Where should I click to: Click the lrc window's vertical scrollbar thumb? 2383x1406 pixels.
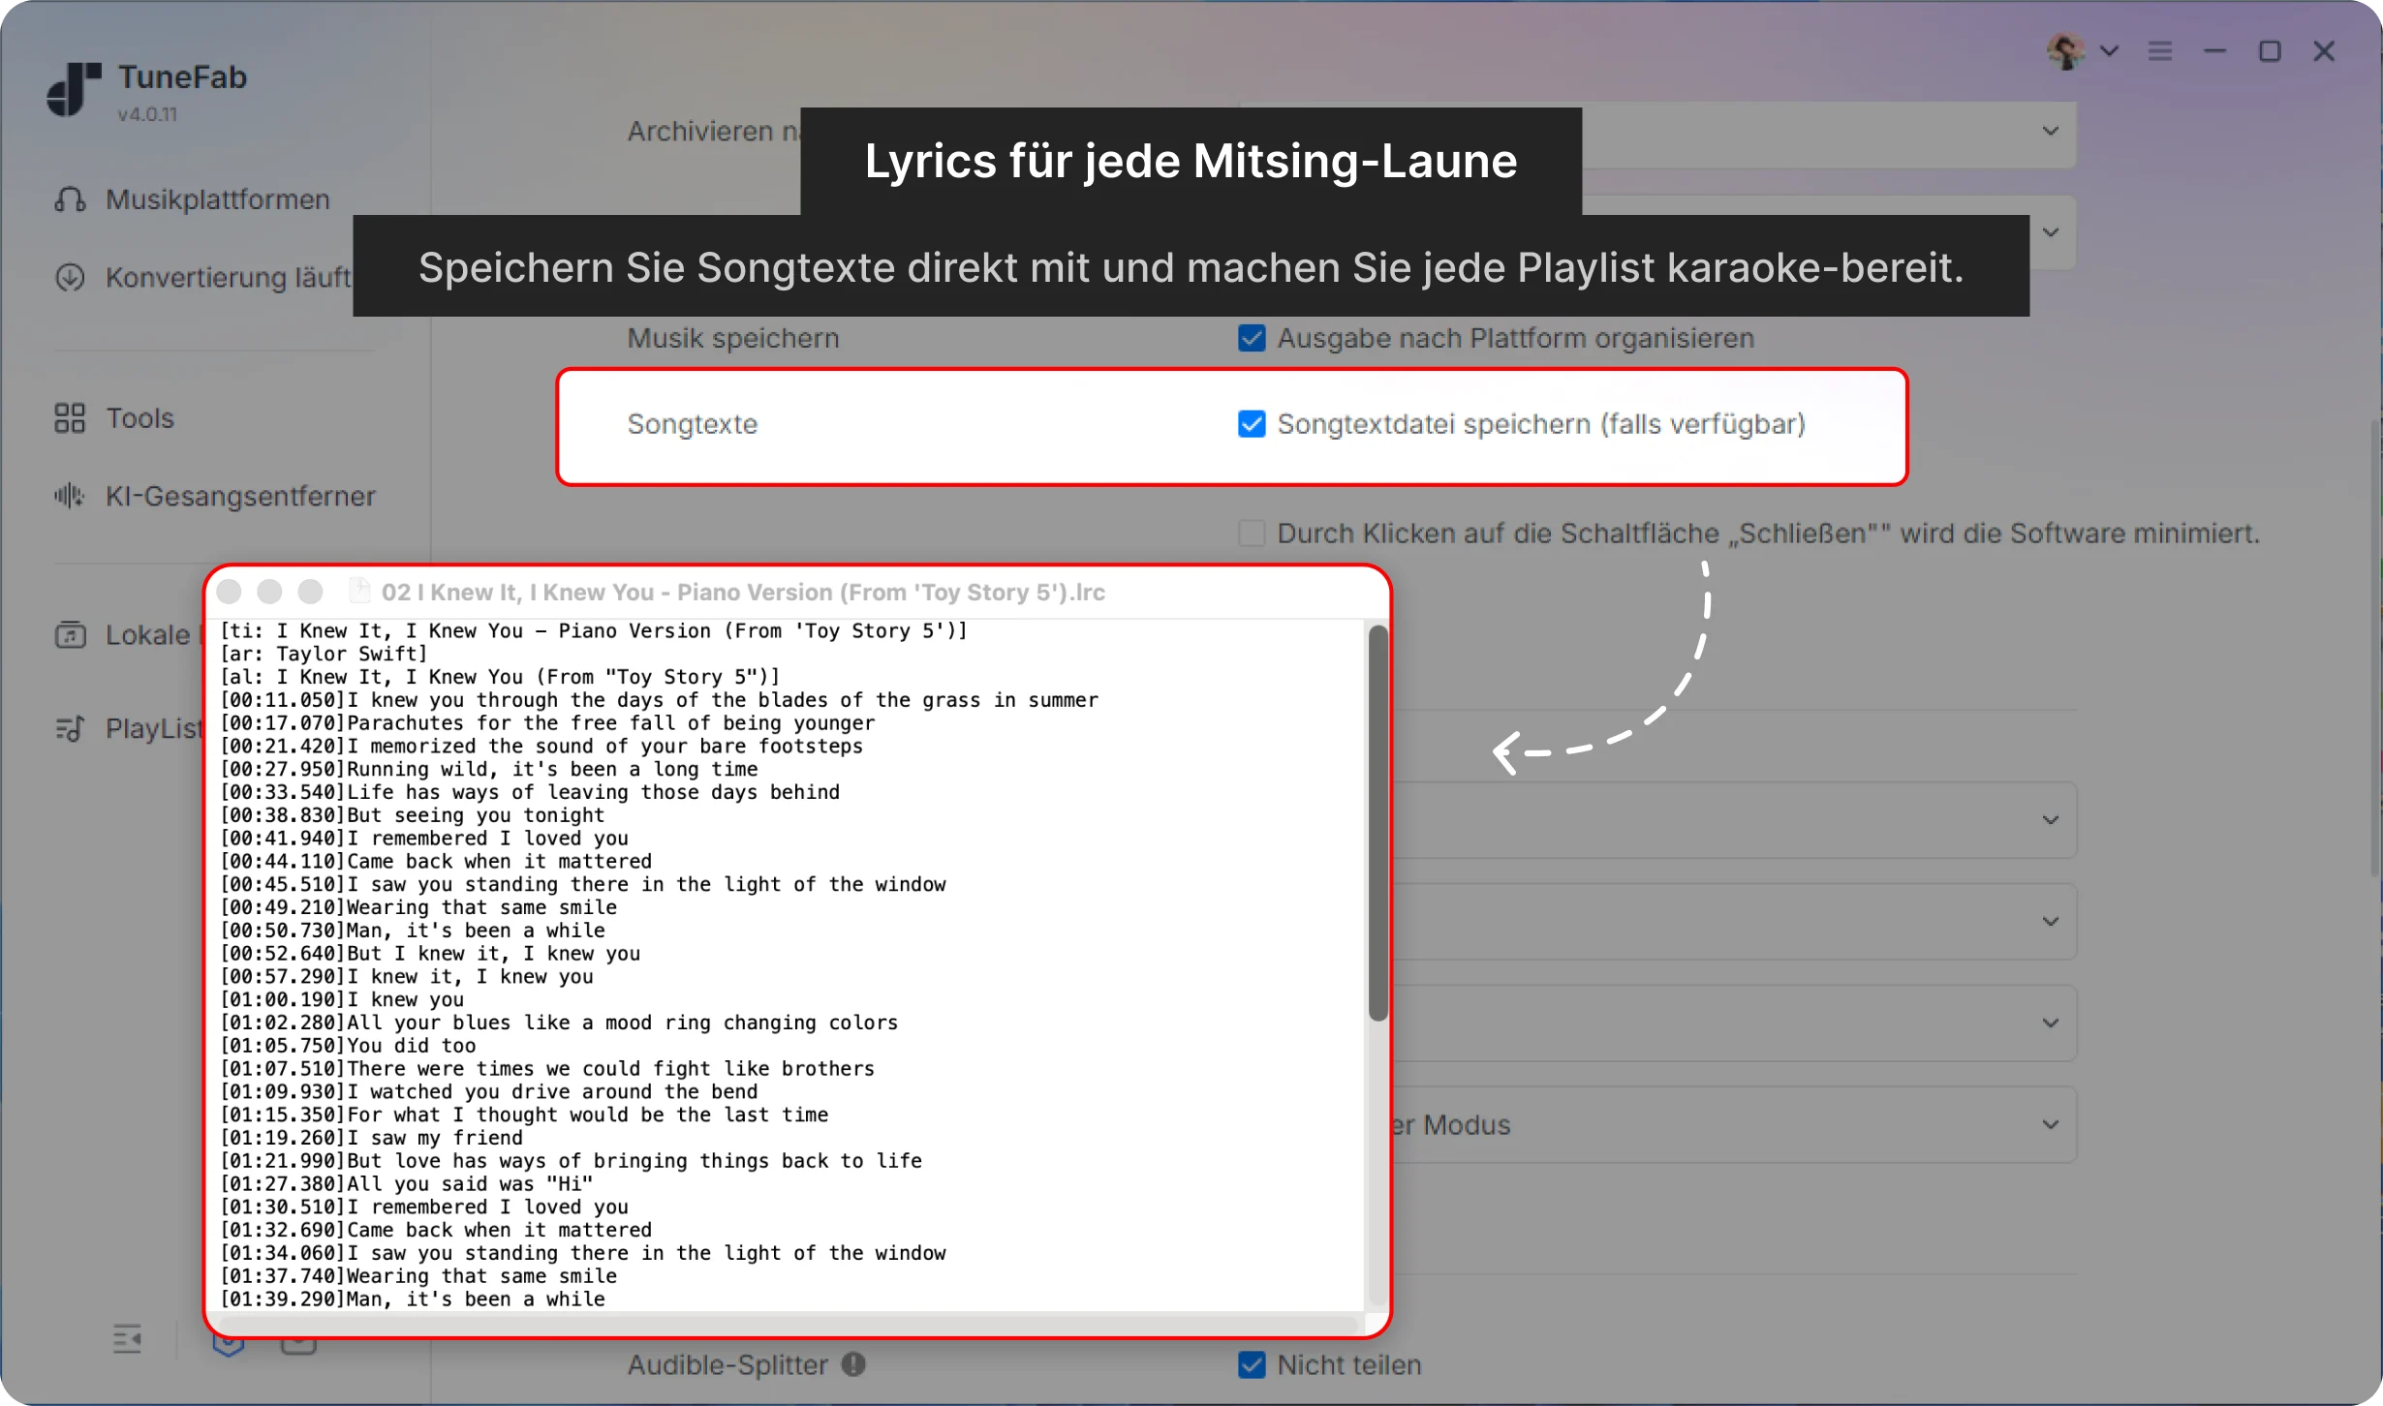click(x=1377, y=823)
